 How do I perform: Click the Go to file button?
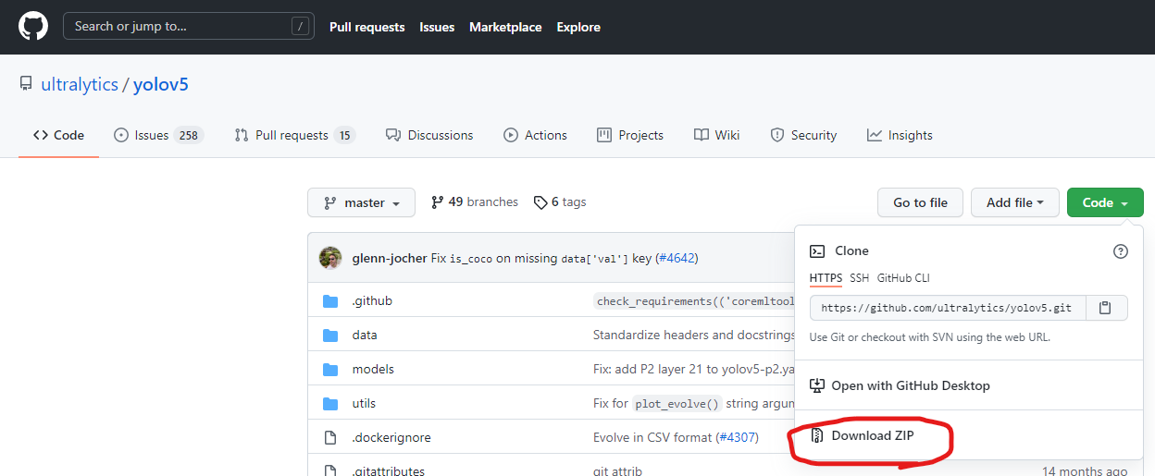[920, 202]
